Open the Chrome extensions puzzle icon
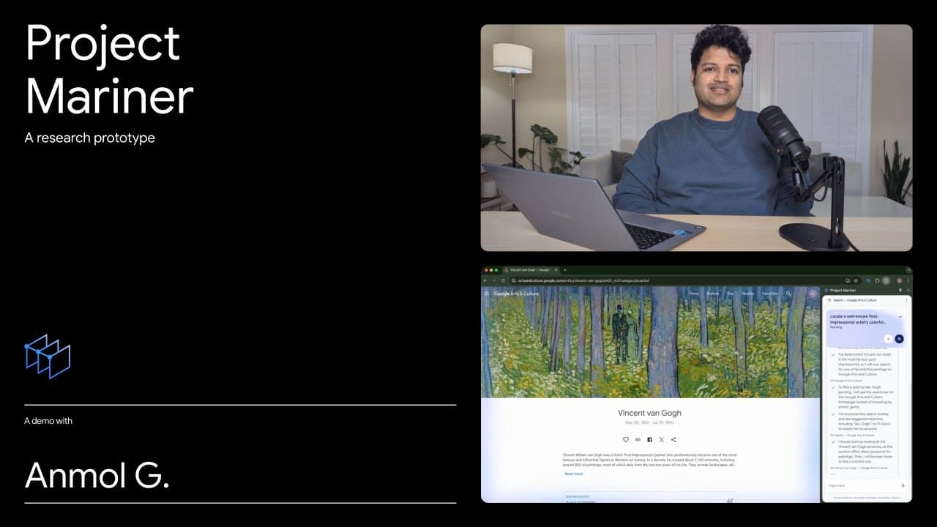 (x=877, y=280)
